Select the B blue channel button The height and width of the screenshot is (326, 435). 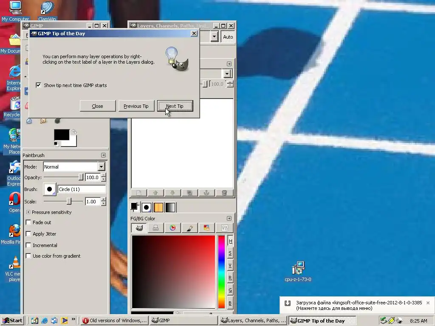pyautogui.click(x=230, y=303)
